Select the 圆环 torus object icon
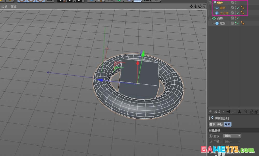The image size is (259, 156). click(x=216, y=8)
